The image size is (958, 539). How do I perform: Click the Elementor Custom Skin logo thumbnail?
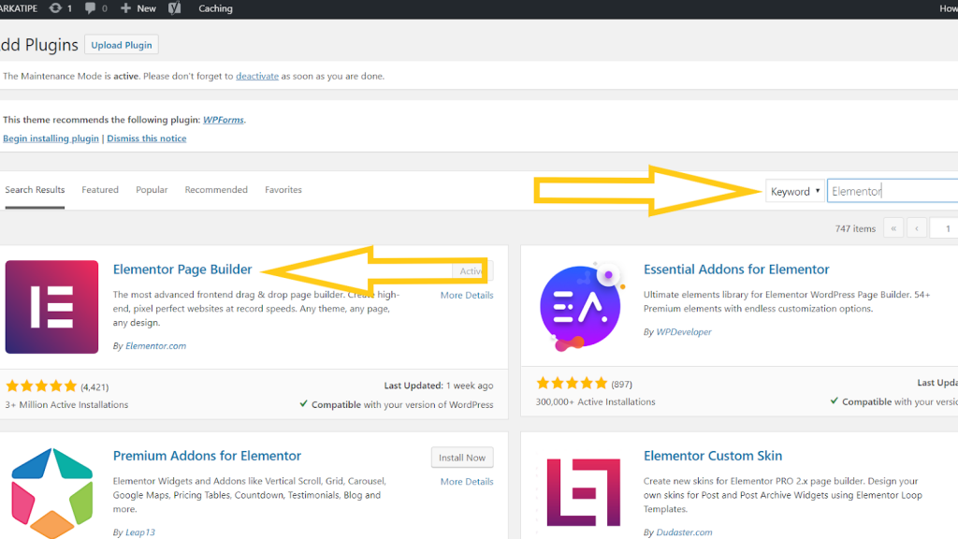point(584,492)
